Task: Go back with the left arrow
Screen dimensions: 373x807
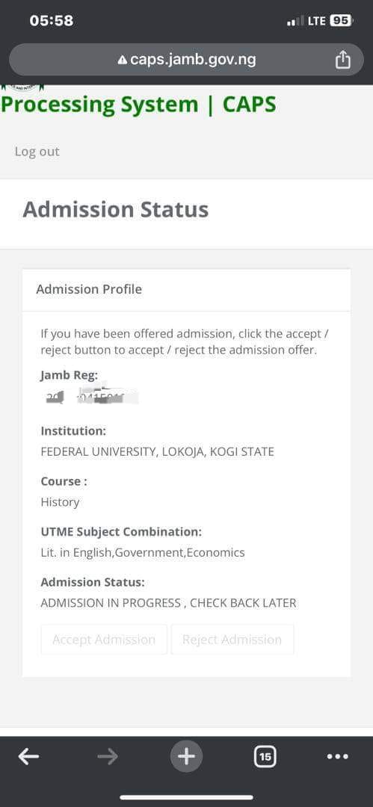Action: (28, 756)
